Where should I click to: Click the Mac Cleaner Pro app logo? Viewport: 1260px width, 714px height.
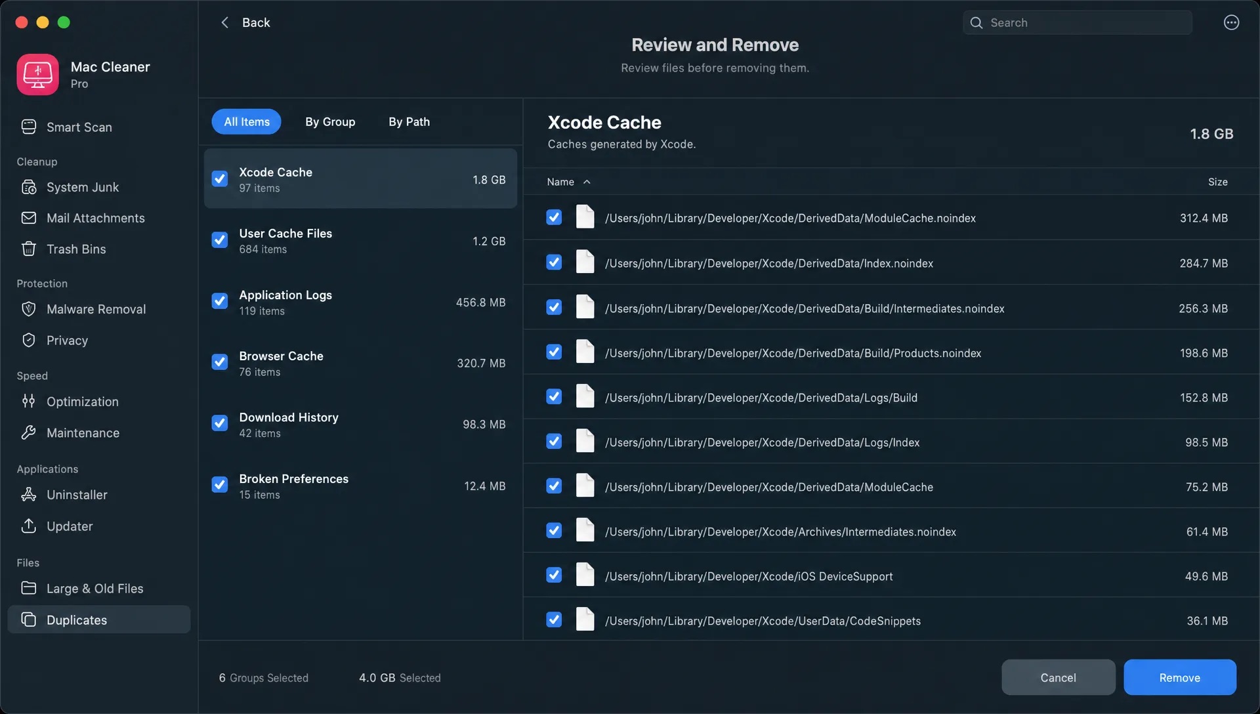37,75
